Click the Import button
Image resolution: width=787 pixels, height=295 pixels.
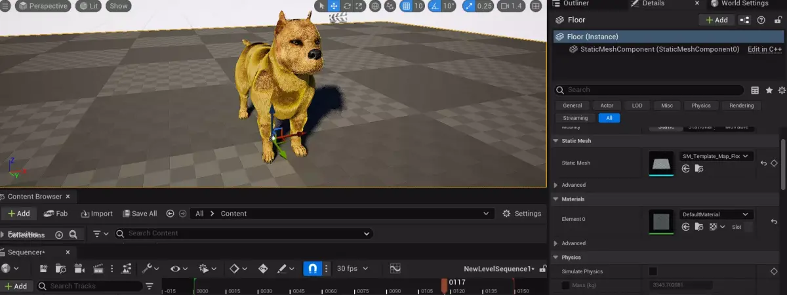(97, 214)
